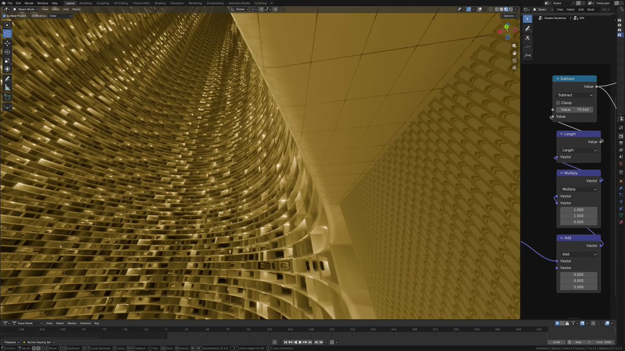
Task: Select the Measure tool
Action: (x=7, y=87)
